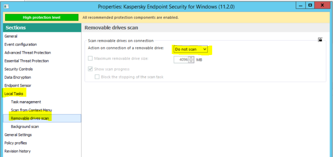Image resolution: width=333 pixels, height=157 pixels.
Task: Open the Advanced Threat Protection section
Action: [27, 53]
